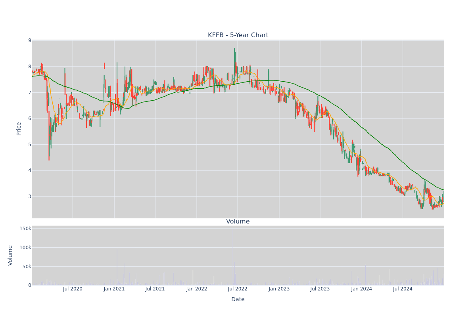Viewport: 476px width, 317px height.
Task: Click the volume spike near Jan 2021
Action: tap(117, 267)
